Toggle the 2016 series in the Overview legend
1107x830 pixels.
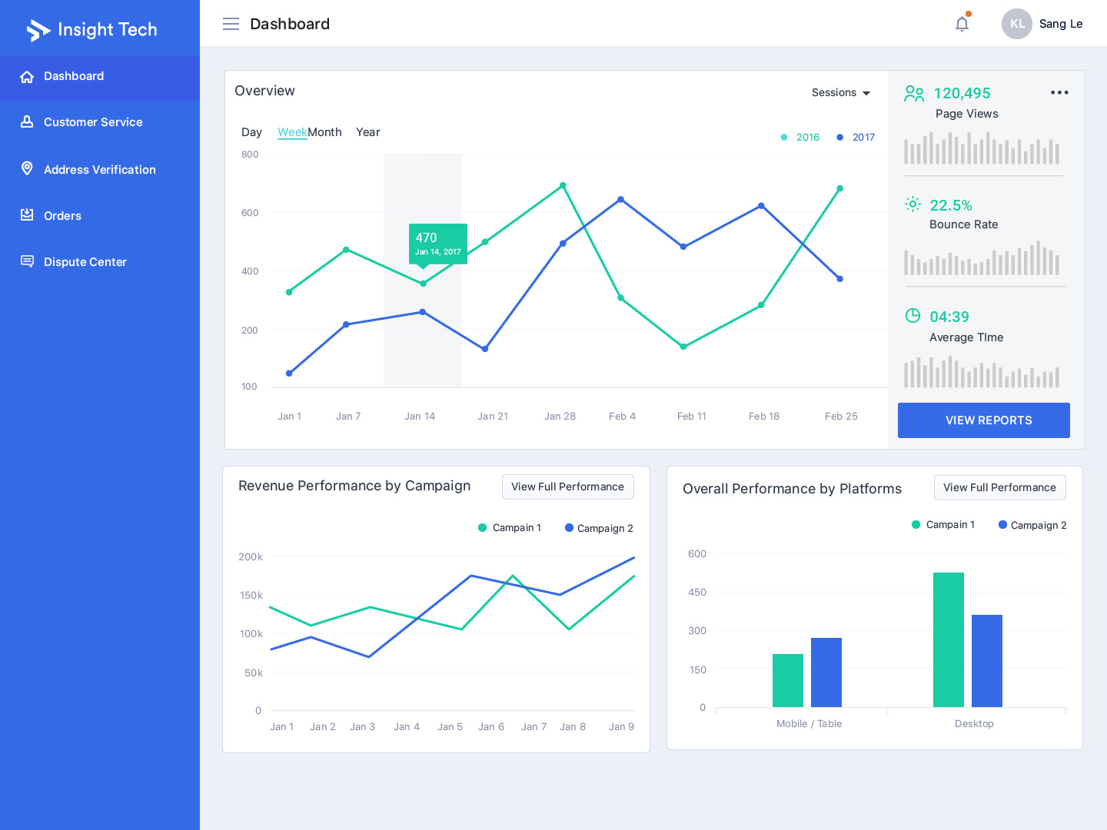tap(799, 137)
